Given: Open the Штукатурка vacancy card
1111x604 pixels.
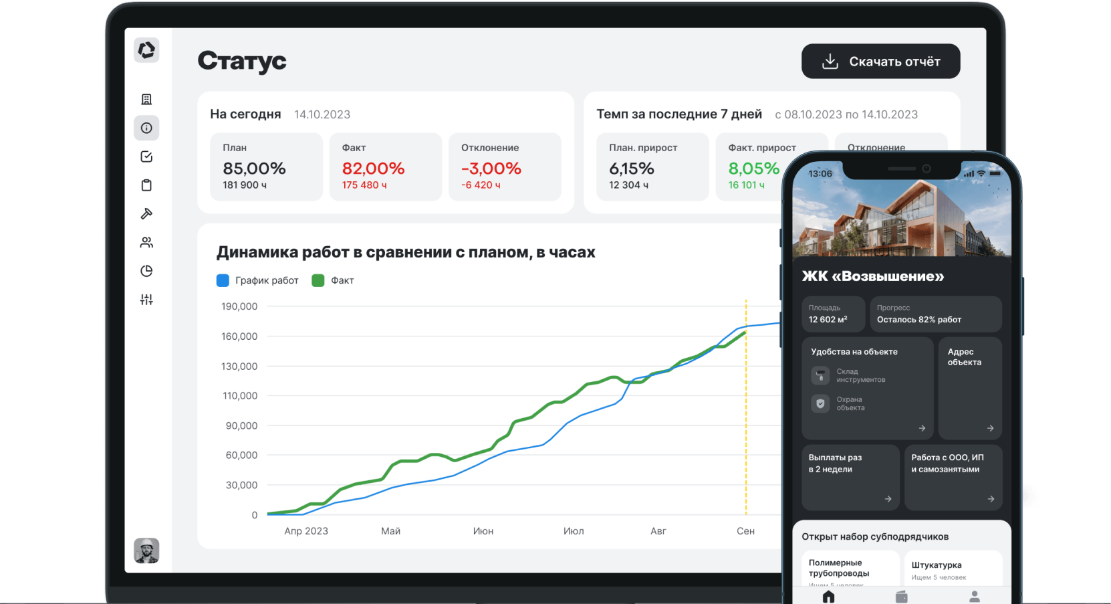Looking at the screenshot, I should [x=953, y=569].
